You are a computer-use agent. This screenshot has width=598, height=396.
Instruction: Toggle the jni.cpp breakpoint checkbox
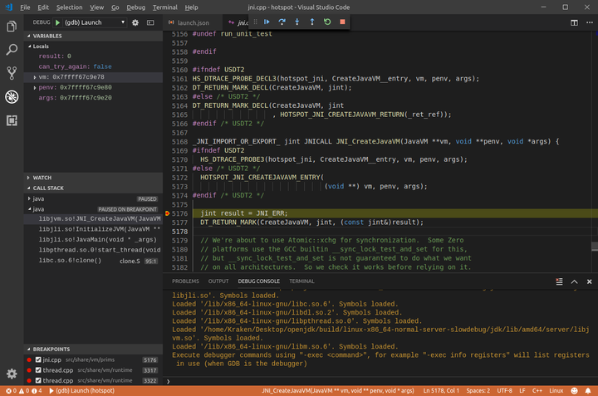click(38, 359)
